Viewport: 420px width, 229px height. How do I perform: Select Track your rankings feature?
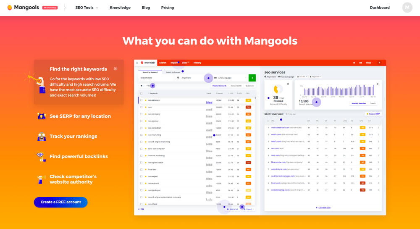click(73, 136)
